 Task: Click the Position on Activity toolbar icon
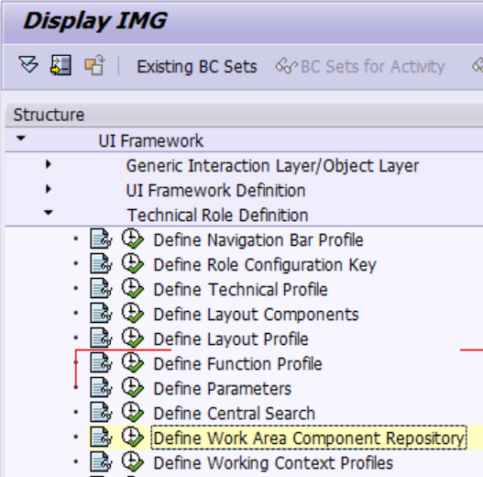(x=60, y=65)
